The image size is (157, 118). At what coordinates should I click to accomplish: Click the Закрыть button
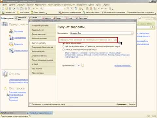tap(132, 105)
